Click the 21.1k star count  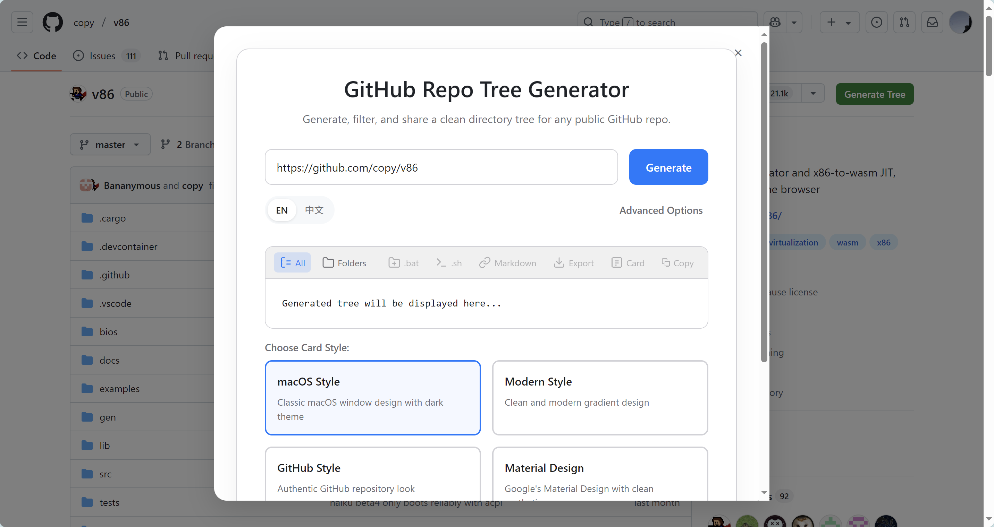coord(780,93)
